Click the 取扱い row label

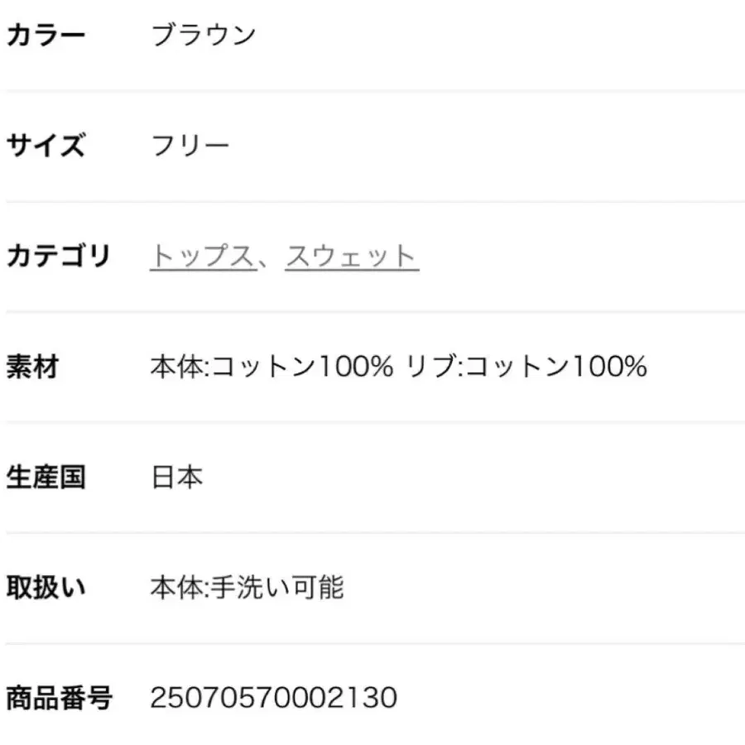pos(46,588)
